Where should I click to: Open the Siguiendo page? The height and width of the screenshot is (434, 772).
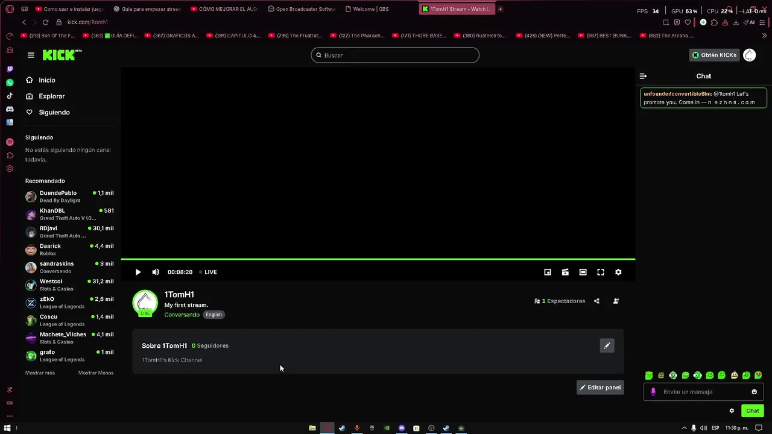point(48,112)
